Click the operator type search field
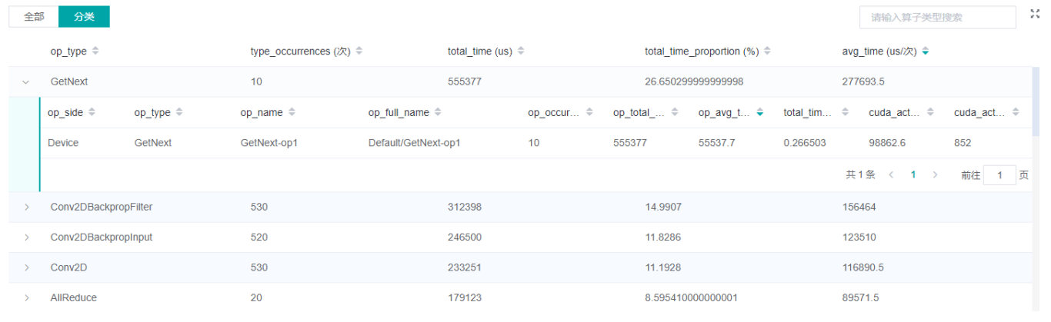1051x322 pixels. click(937, 17)
